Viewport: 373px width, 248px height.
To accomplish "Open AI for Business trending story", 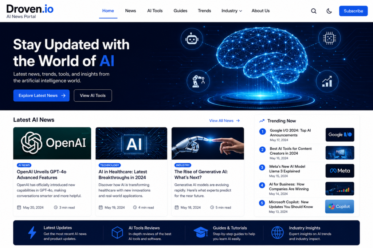I will coord(289,187).
